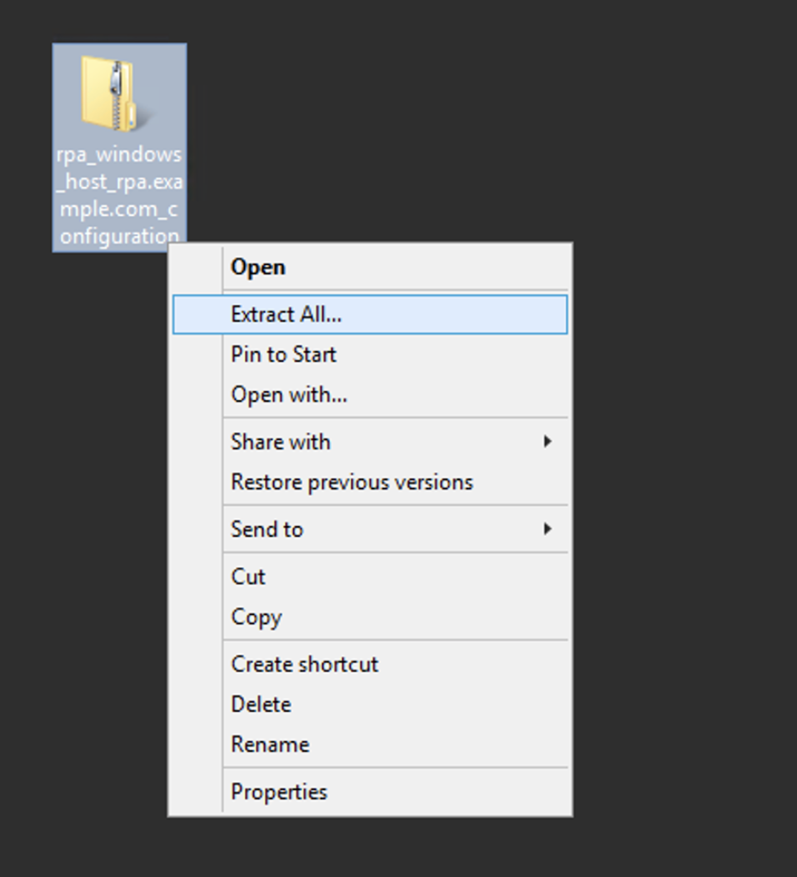Screen dimensions: 797x877
Task: Click the rpa_windows_host configuration file name label
Action: click(x=119, y=194)
